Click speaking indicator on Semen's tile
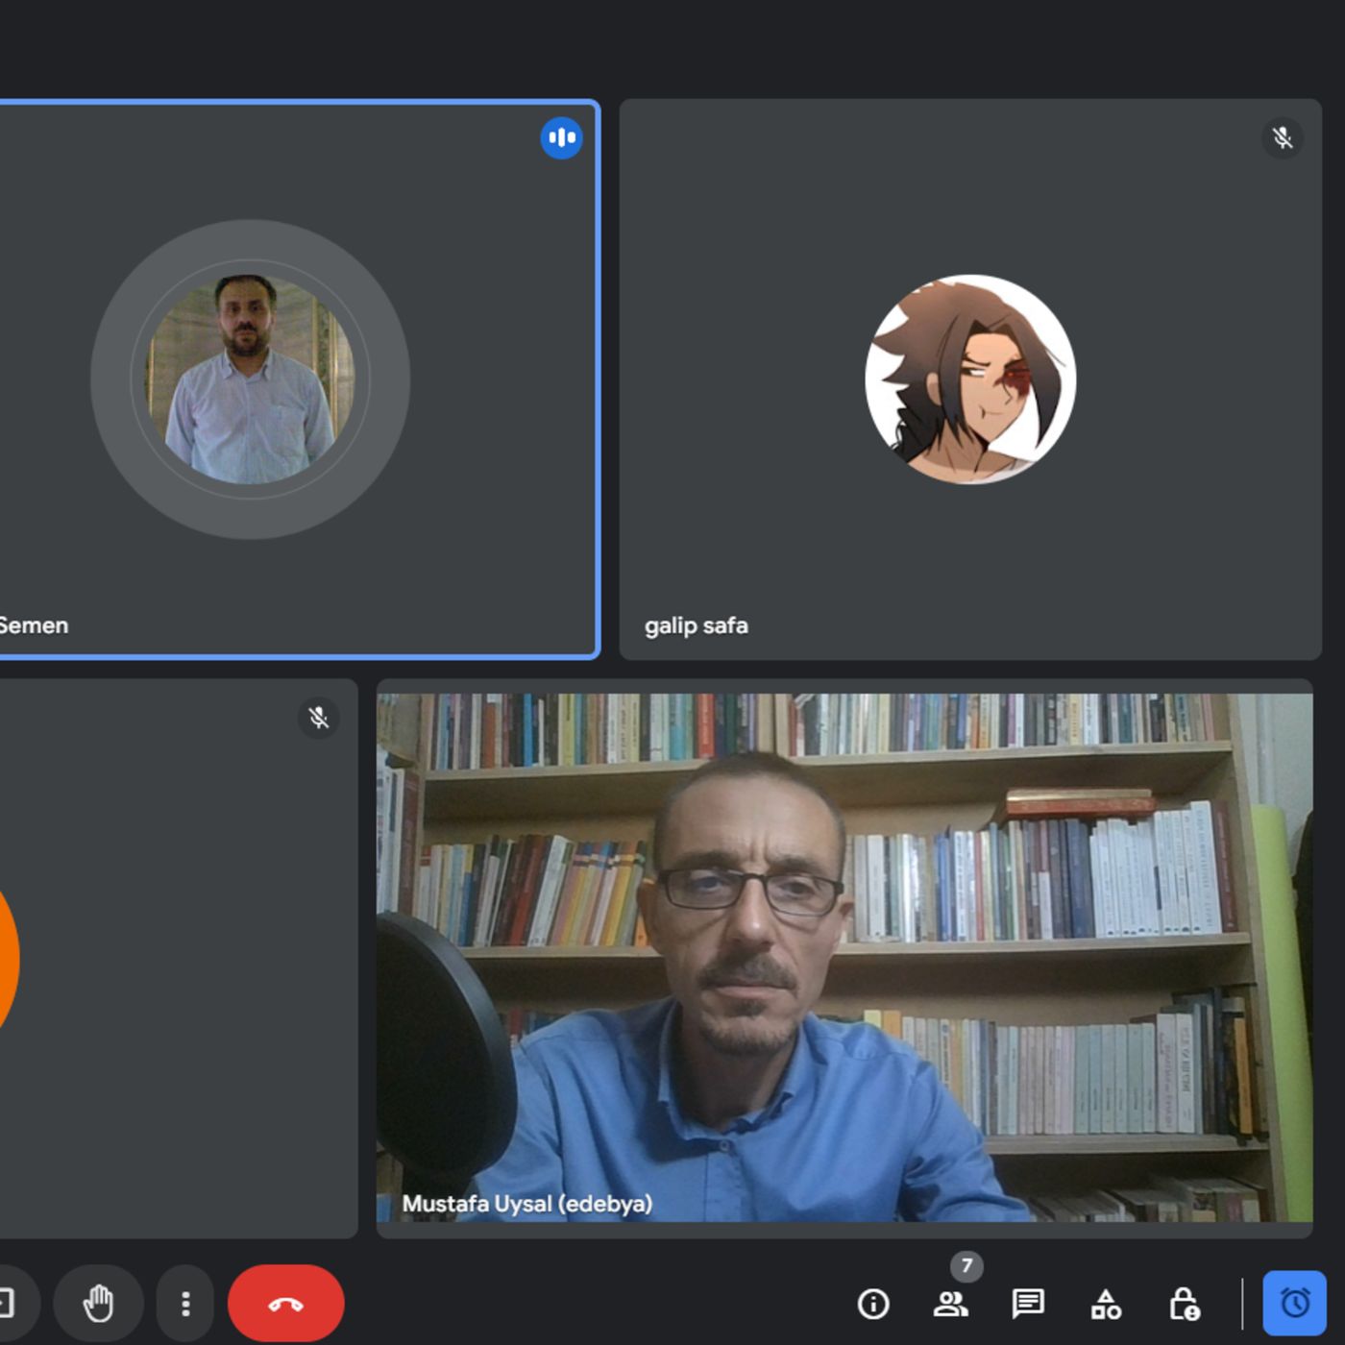 tap(561, 138)
